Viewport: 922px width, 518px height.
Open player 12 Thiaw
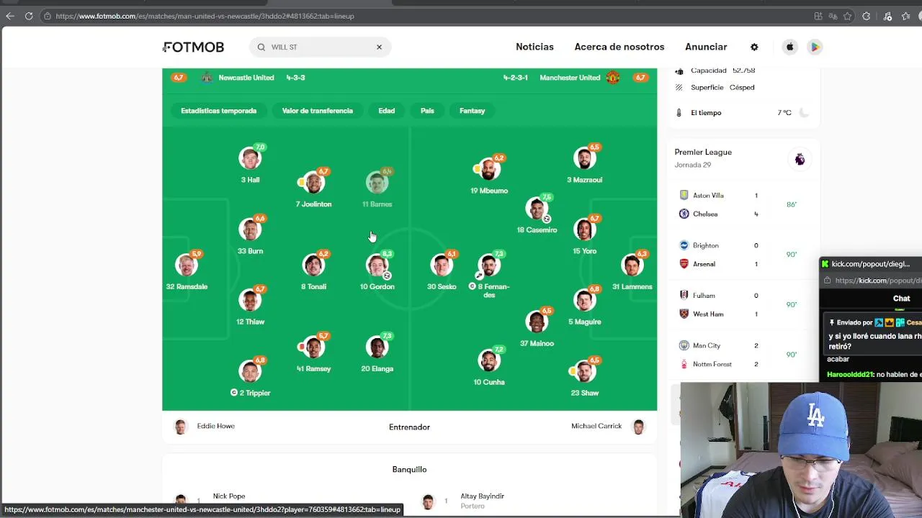pos(250,306)
